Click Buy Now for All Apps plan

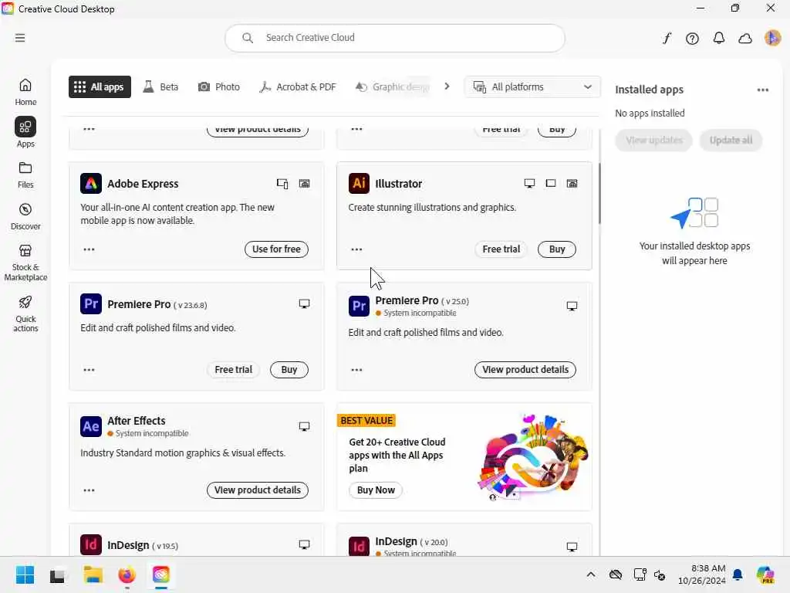click(x=376, y=490)
